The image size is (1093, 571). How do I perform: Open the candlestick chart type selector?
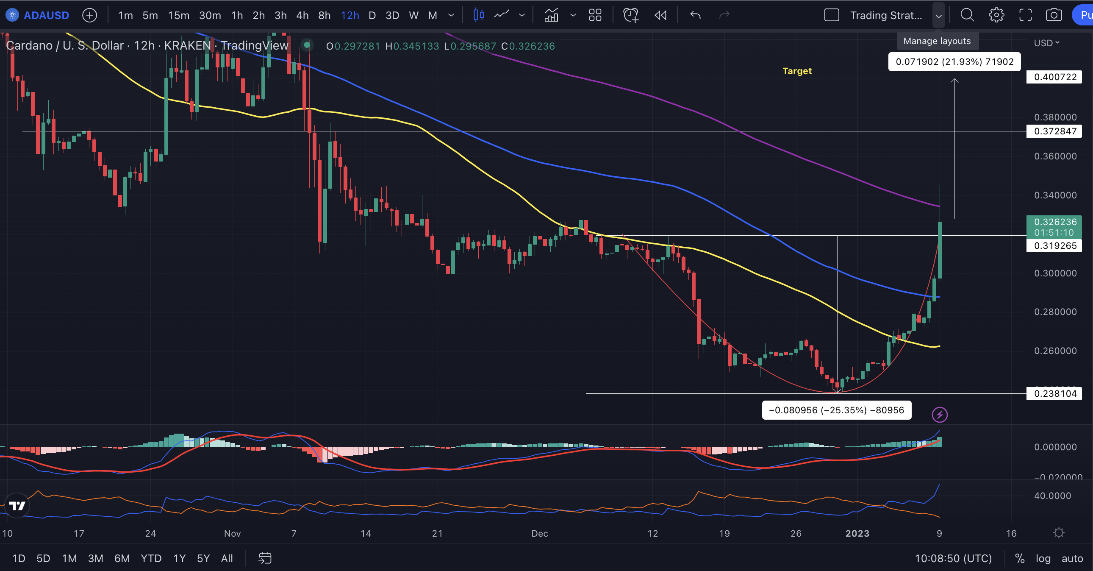479,15
